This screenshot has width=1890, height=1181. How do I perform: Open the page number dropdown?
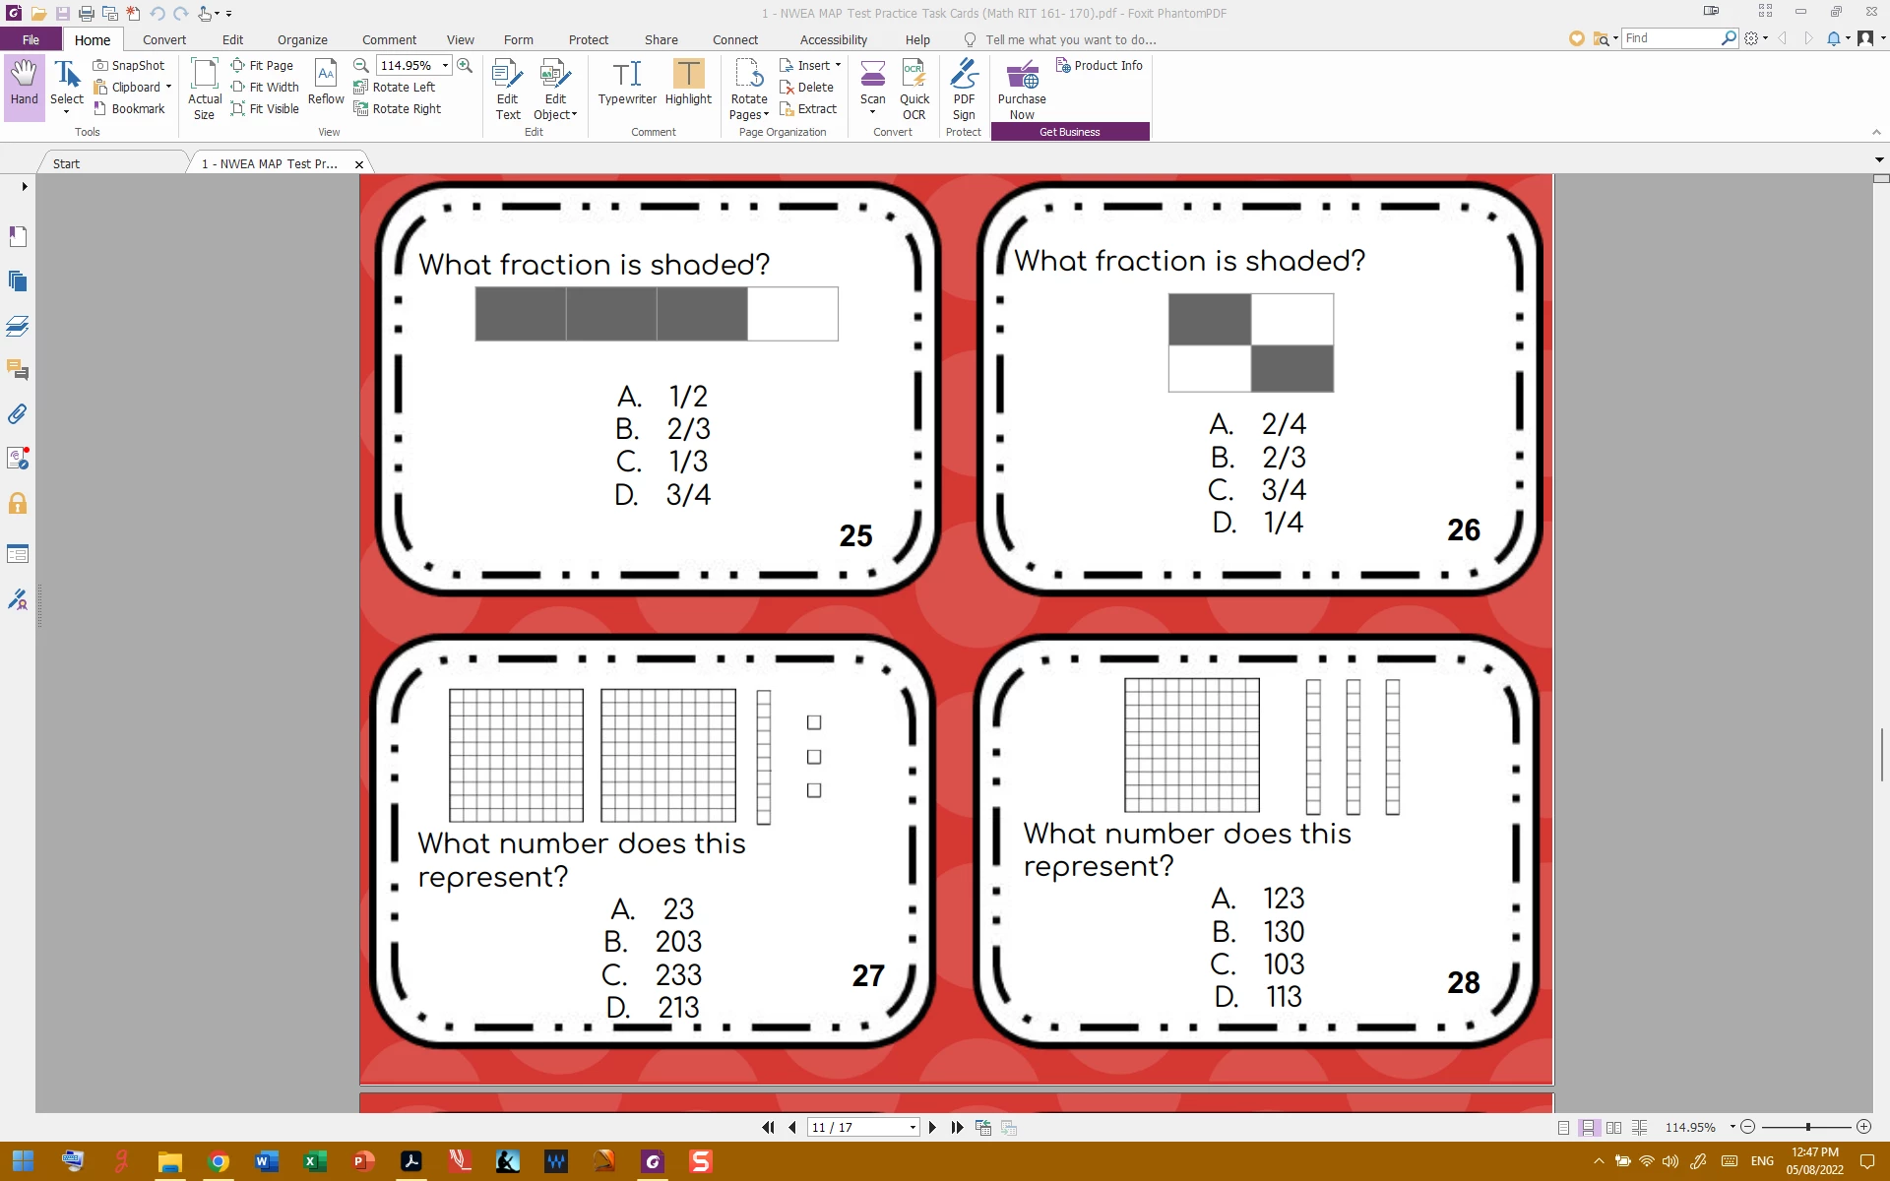[913, 1128]
